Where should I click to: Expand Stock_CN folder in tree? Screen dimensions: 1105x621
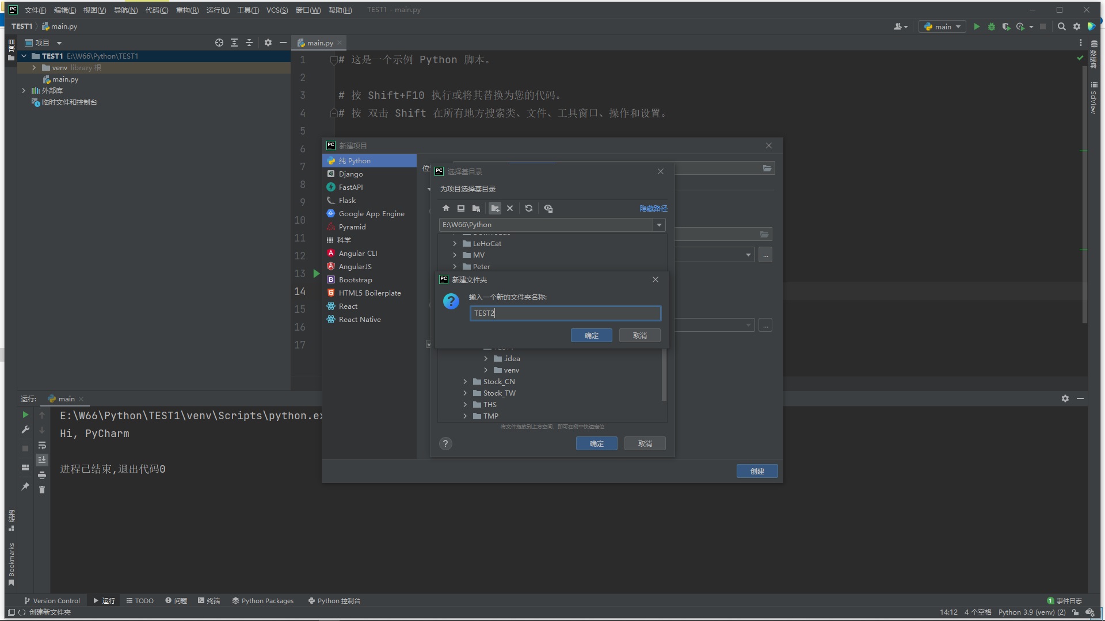pyautogui.click(x=465, y=382)
